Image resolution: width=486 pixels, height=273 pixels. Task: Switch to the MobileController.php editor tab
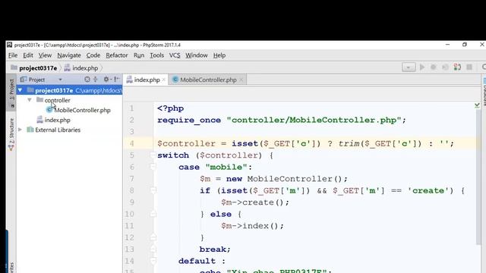pos(207,80)
